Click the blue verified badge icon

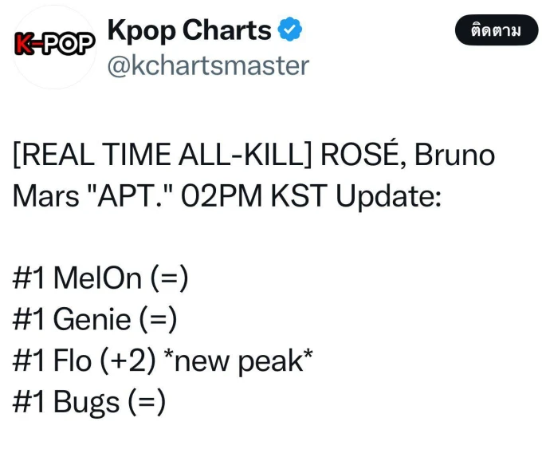click(x=290, y=29)
